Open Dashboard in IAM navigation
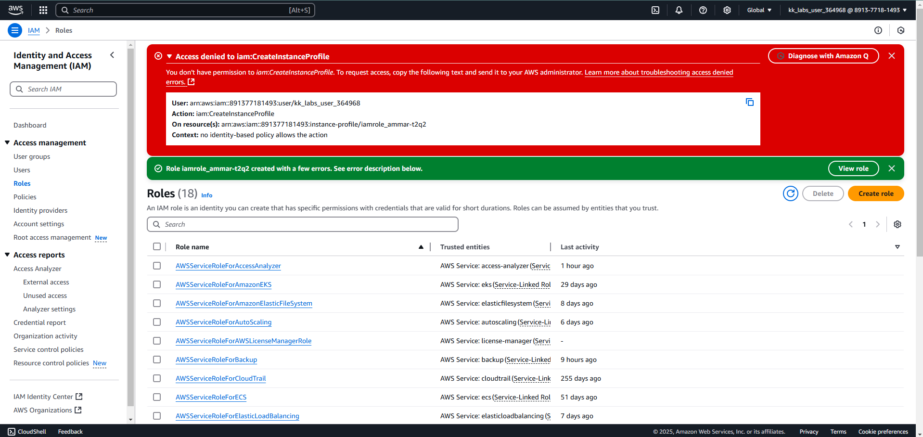 (x=30, y=125)
